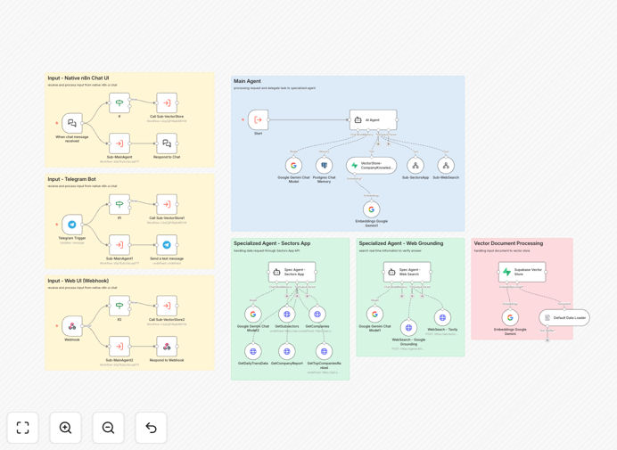Image resolution: width=617 pixels, height=450 pixels.
Task: Select the 'GetCompanies' HTTP tool node
Action: pos(317,315)
